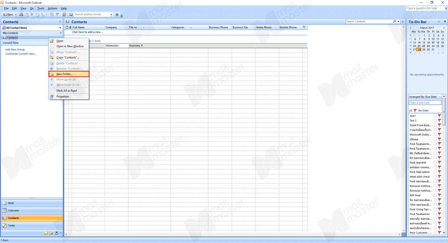This screenshot has height=243, width=448.
Task: Click the Communicator call toolbar icon
Action: (x=43, y=15)
